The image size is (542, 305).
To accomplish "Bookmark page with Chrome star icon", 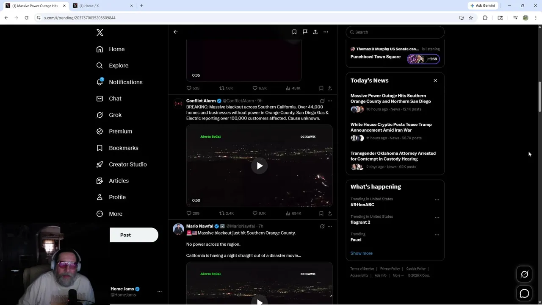I will pos(471,18).
